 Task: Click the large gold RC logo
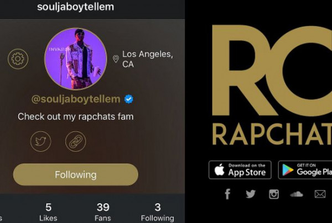(x=272, y=71)
